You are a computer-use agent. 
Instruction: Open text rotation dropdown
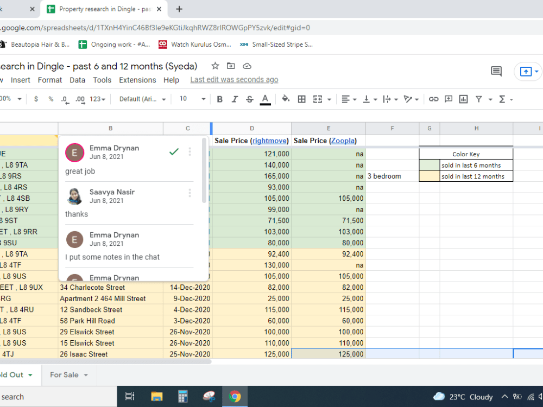412,99
